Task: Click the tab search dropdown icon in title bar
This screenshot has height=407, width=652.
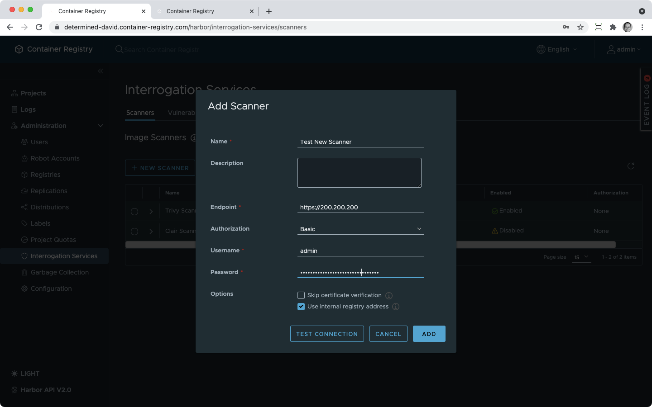Action: [x=642, y=11]
